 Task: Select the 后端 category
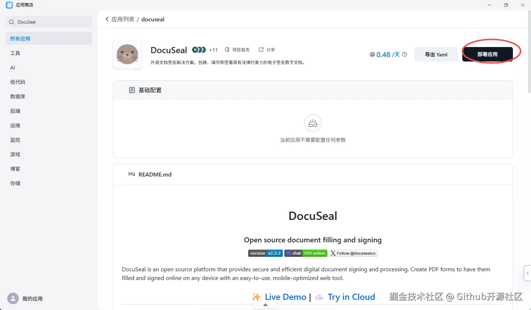[x=49, y=111]
